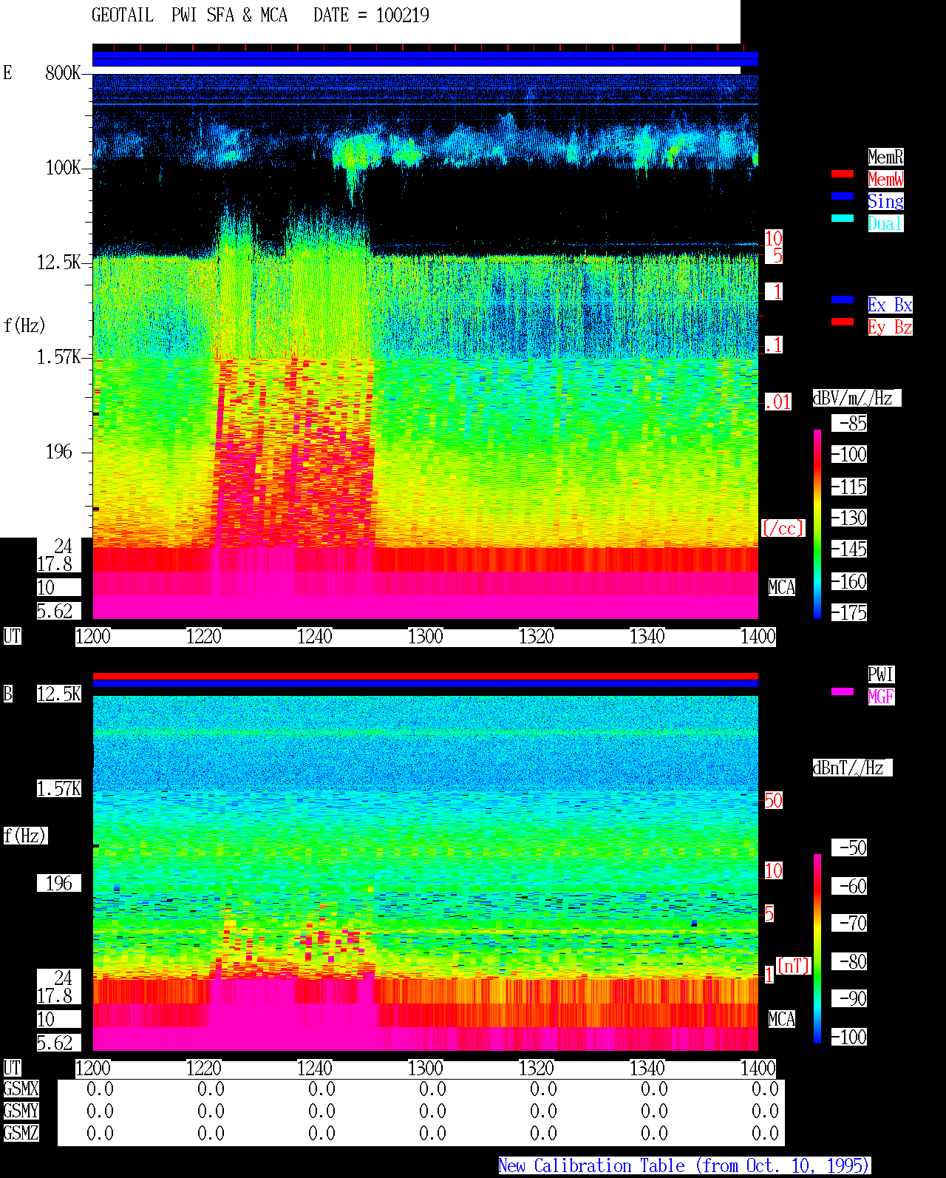Click the '1320' UT tick under the B spectrogram
Screen dimensions: 946x1178
tap(537, 1068)
